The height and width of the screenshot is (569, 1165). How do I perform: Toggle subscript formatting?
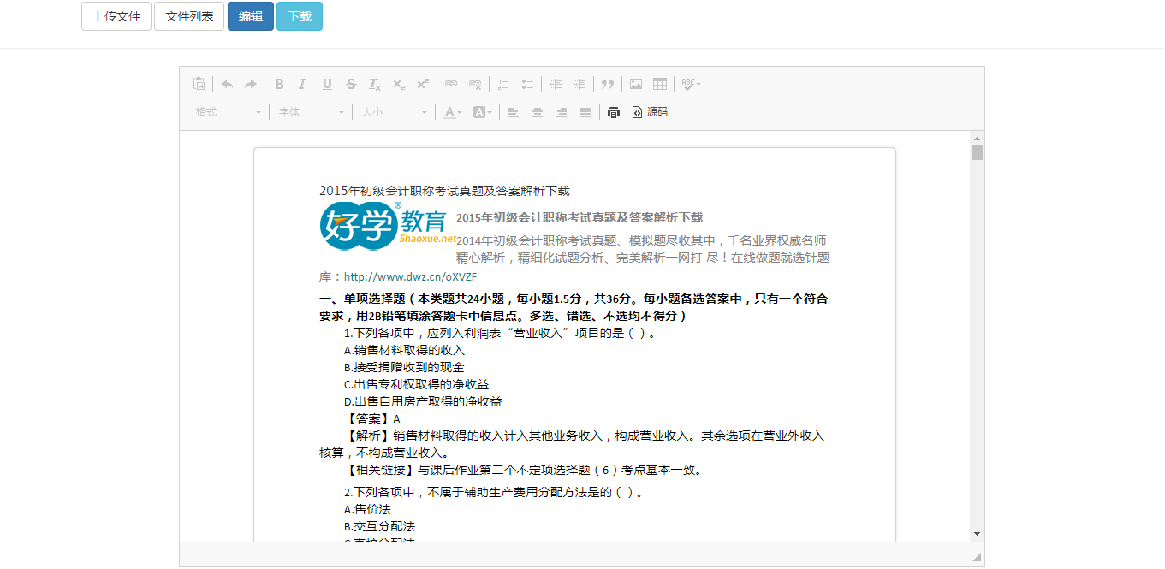(x=399, y=84)
